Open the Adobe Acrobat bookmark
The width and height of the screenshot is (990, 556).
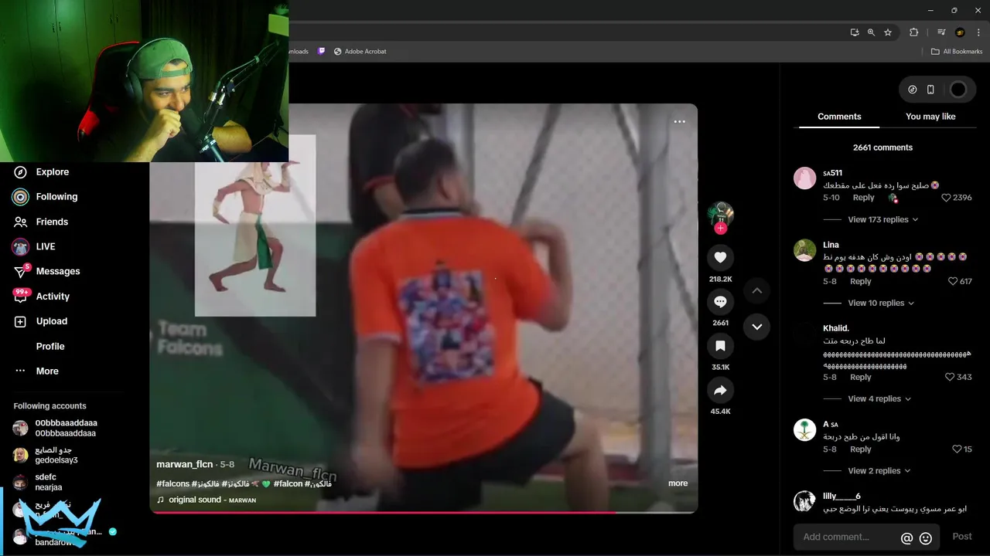(x=360, y=52)
